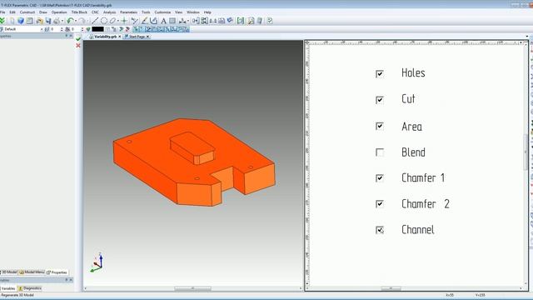Click the 3D viewport horizontal scrollbar
This screenshot has width=533, height=300.
192,288
